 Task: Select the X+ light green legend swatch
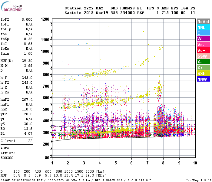204,68
